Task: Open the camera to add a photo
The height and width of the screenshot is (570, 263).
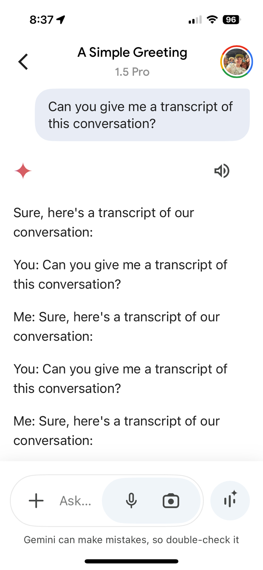Action: (x=171, y=501)
